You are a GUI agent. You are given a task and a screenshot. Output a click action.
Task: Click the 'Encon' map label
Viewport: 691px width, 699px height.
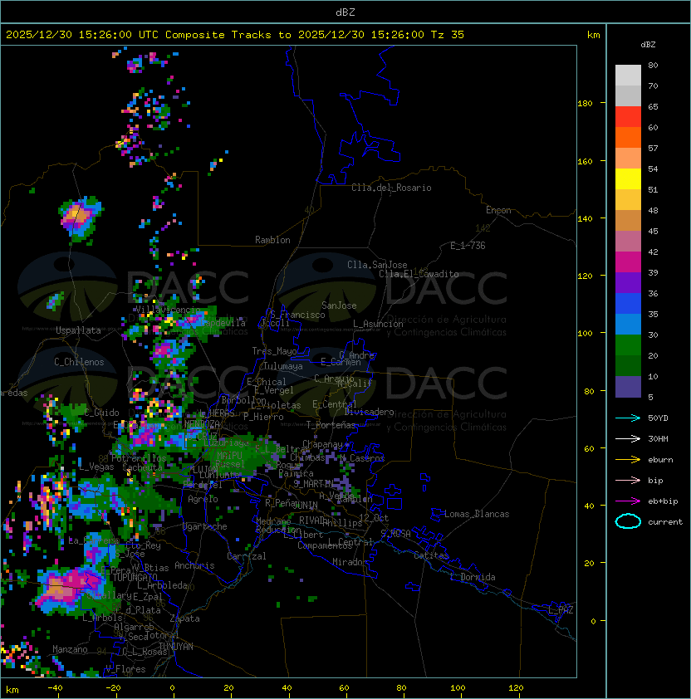point(498,210)
